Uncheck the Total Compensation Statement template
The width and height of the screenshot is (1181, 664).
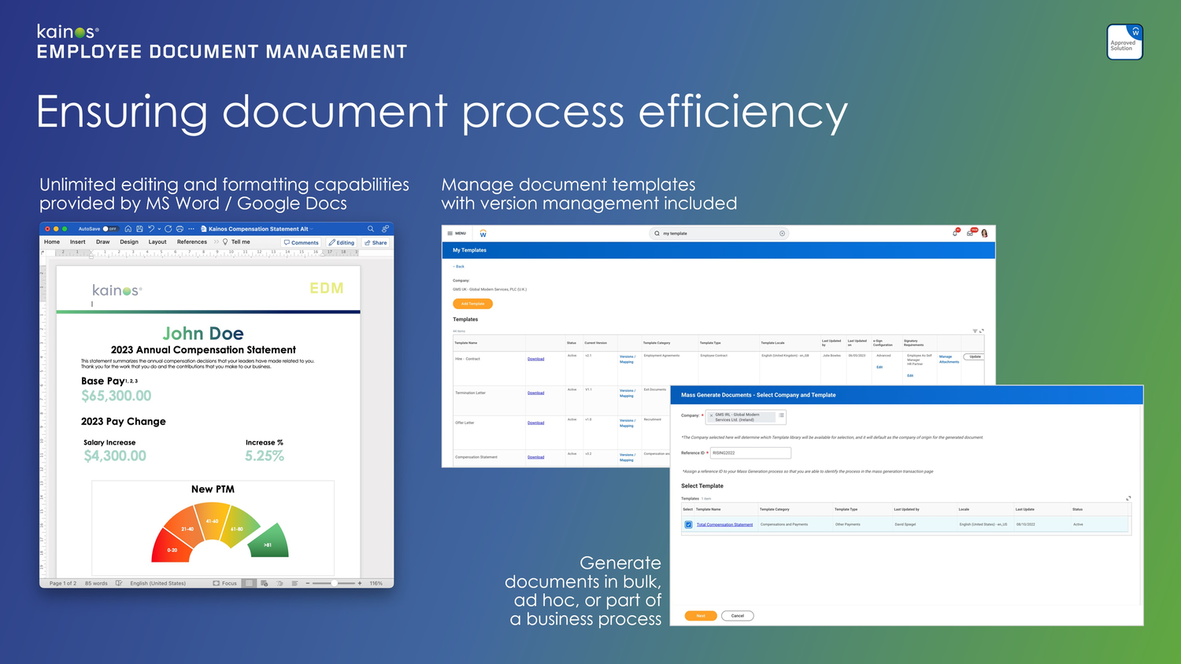[689, 524]
